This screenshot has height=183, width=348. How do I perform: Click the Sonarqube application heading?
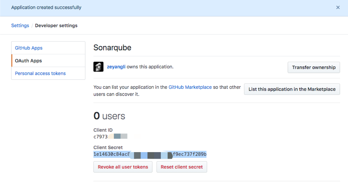point(112,48)
